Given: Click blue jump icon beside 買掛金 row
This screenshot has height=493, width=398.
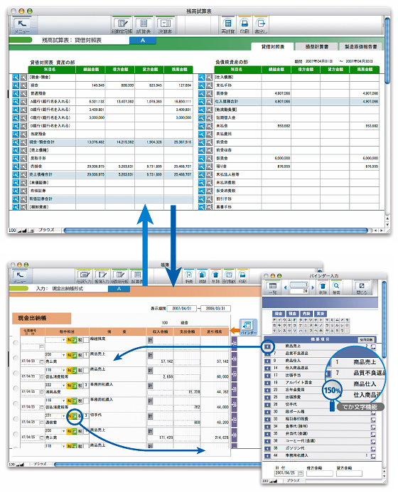Looking at the screenshot, I should [x=201, y=93].
